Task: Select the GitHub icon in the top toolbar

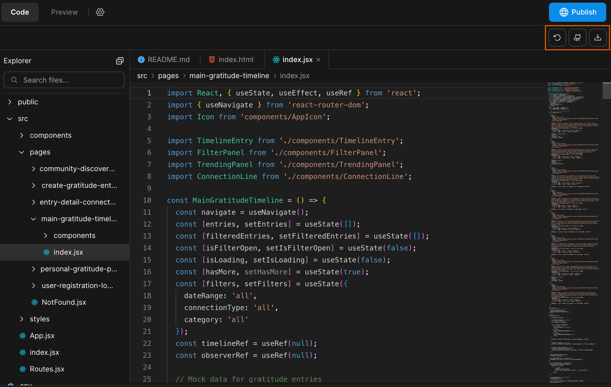Action: click(x=577, y=38)
